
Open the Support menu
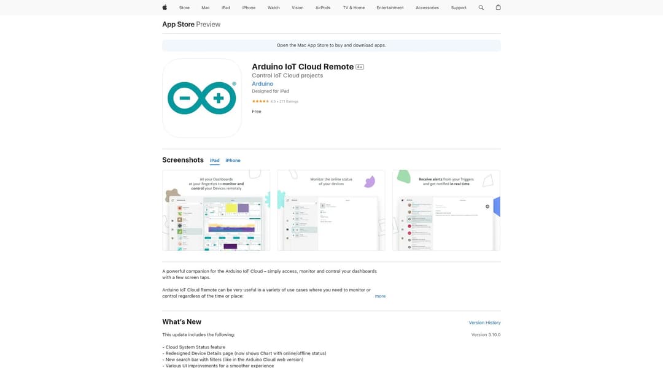click(x=459, y=7)
